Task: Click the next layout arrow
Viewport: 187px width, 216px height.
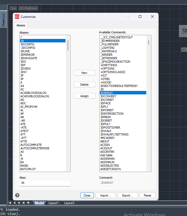Action: pos(19,203)
